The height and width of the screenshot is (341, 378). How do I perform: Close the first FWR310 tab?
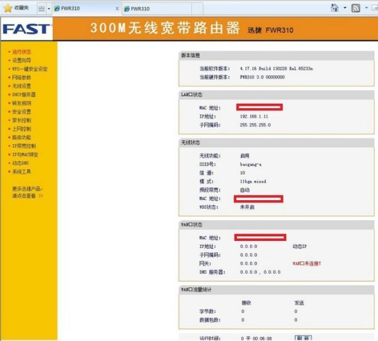[117, 9]
